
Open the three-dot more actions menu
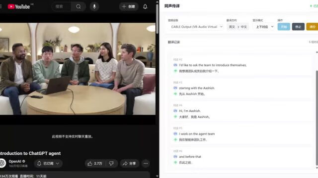pos(146,164)
